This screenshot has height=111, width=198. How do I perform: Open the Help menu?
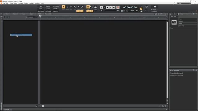[x=42, y=3]
